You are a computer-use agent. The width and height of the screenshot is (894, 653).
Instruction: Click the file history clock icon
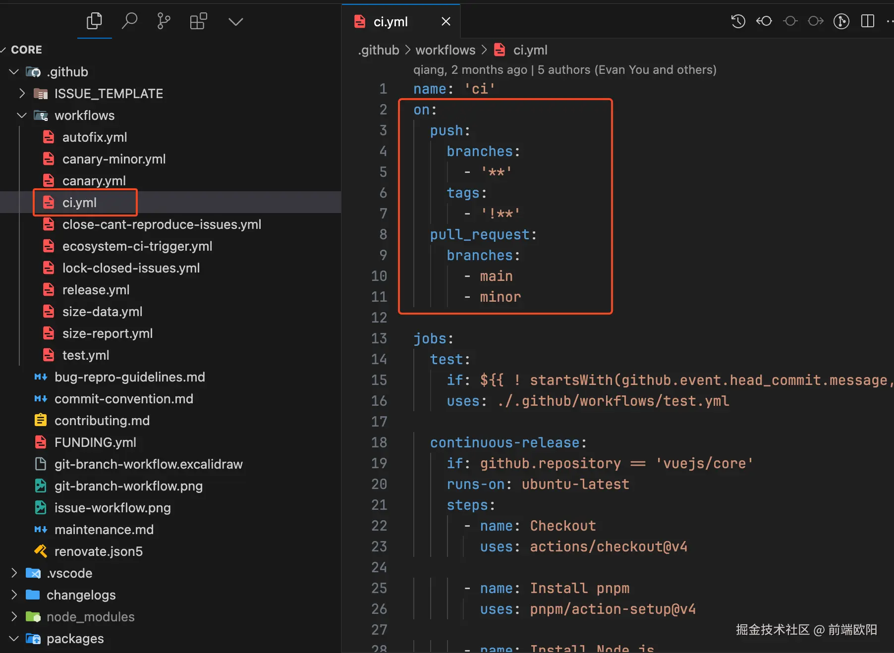coord(738,21)
